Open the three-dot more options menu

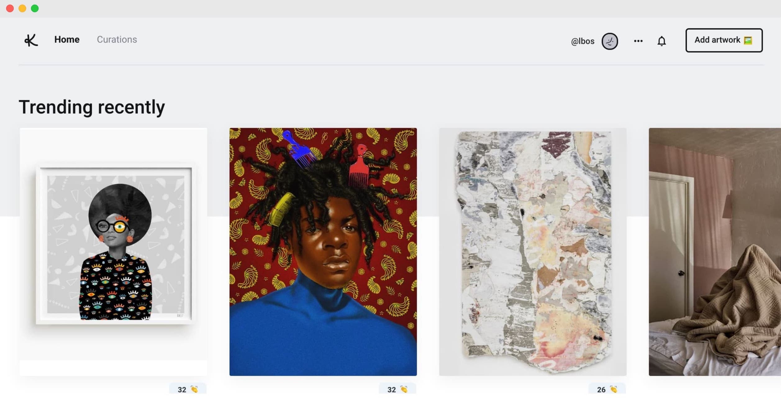638,41
